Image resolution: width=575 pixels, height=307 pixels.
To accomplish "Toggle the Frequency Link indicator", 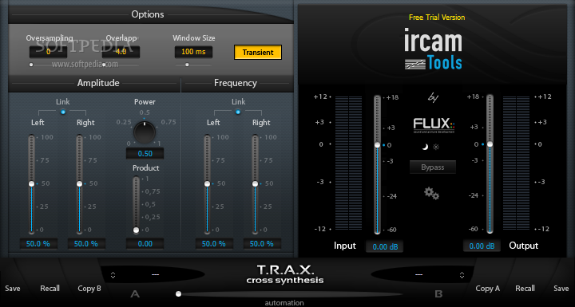I will pyautogui.click(x=238, y=112).
